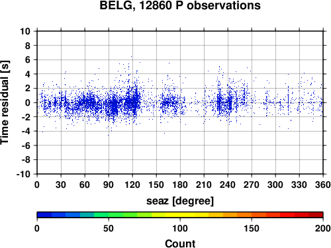This screenshot has width=331, height=248.
Task: Click the 'Time residual [s]' y-axis label
Action: [5, 103]
